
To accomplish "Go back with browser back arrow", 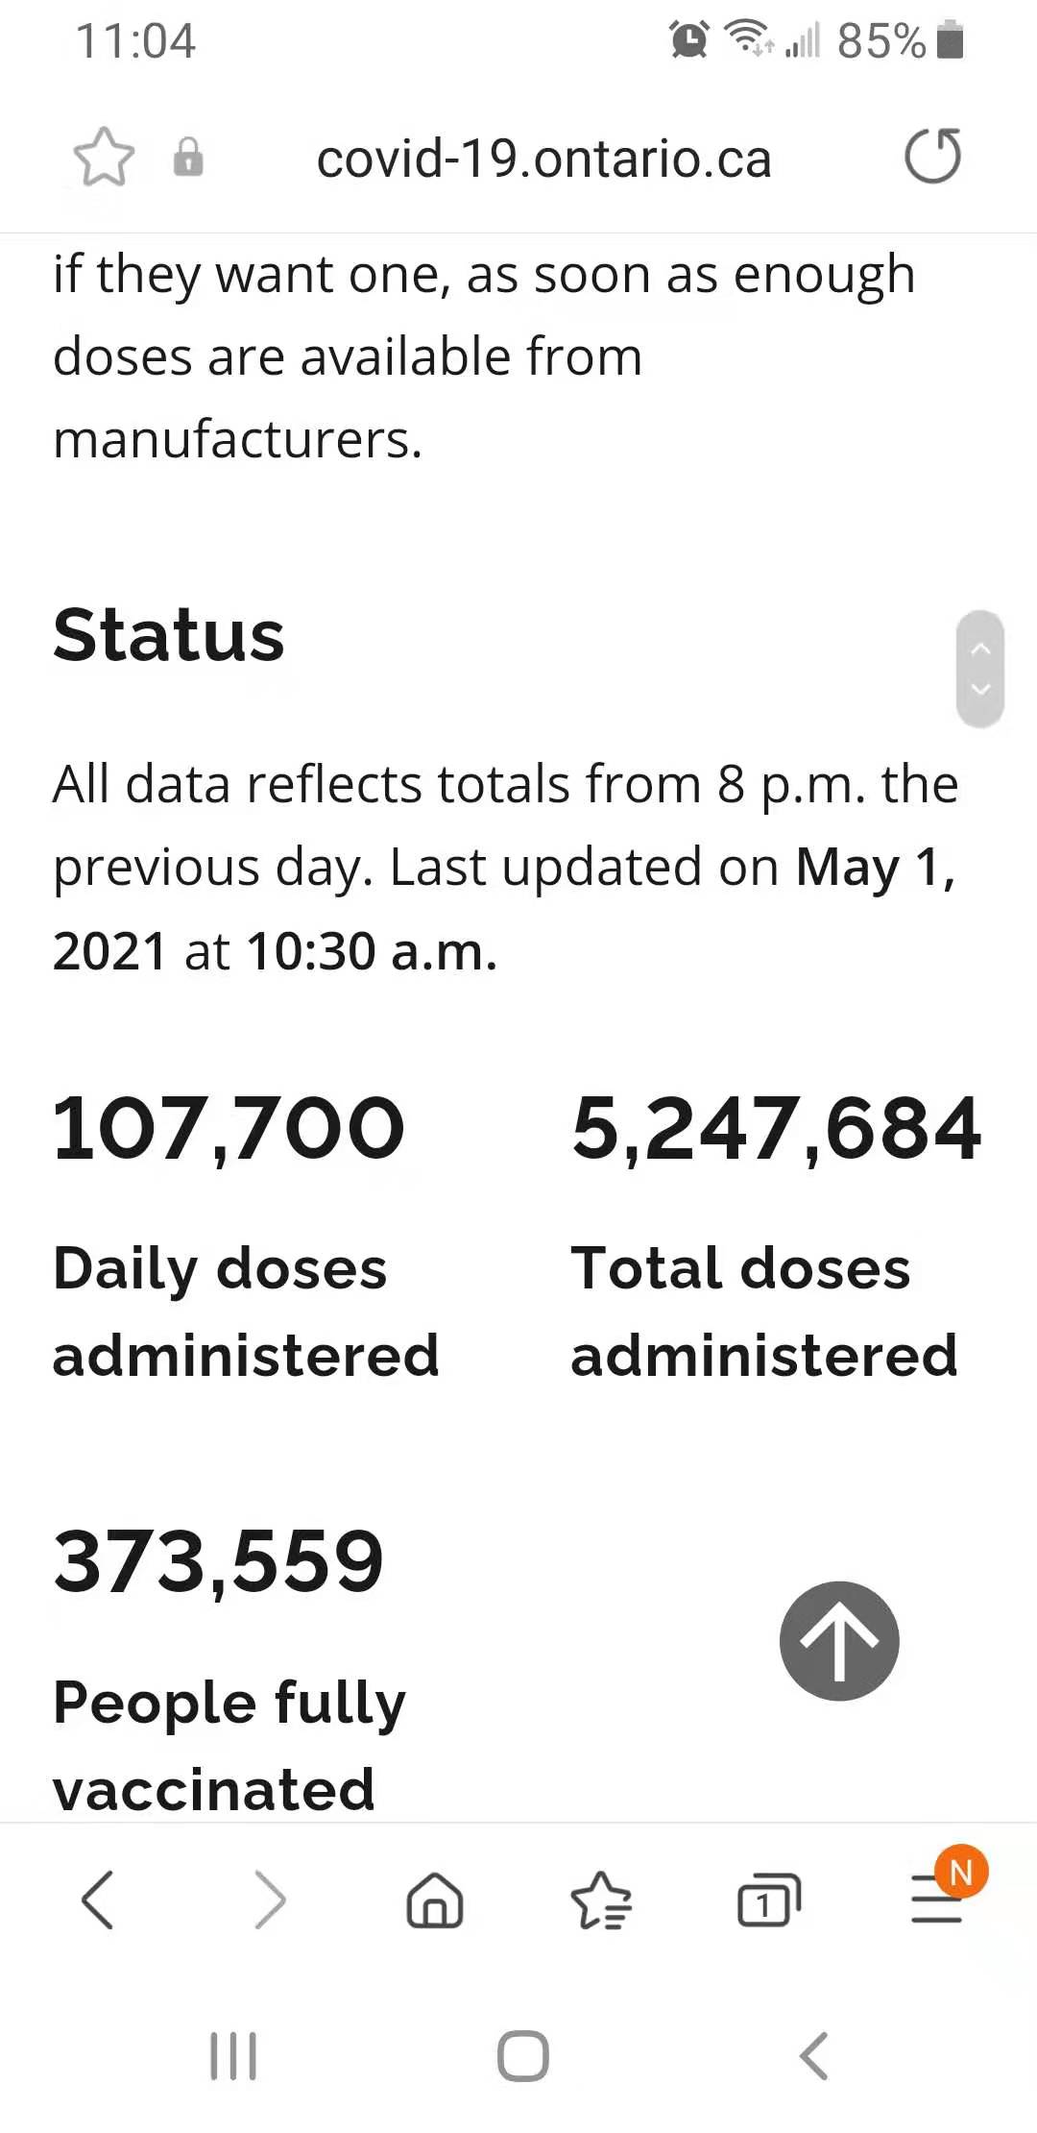I will click(x=98, y=1900).
